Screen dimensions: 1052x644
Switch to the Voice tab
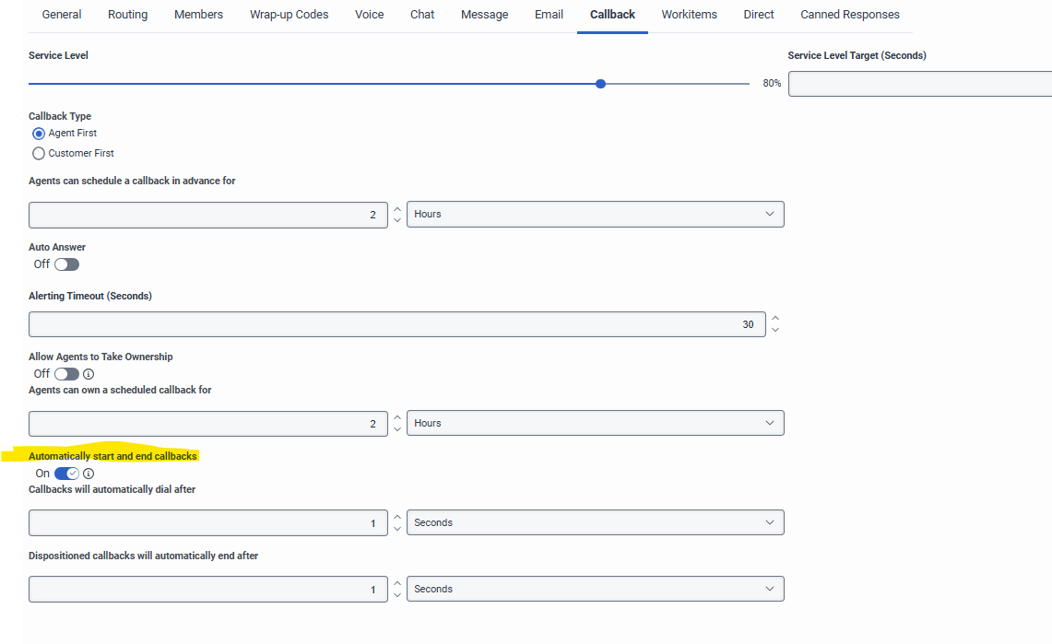click(370, 15)
